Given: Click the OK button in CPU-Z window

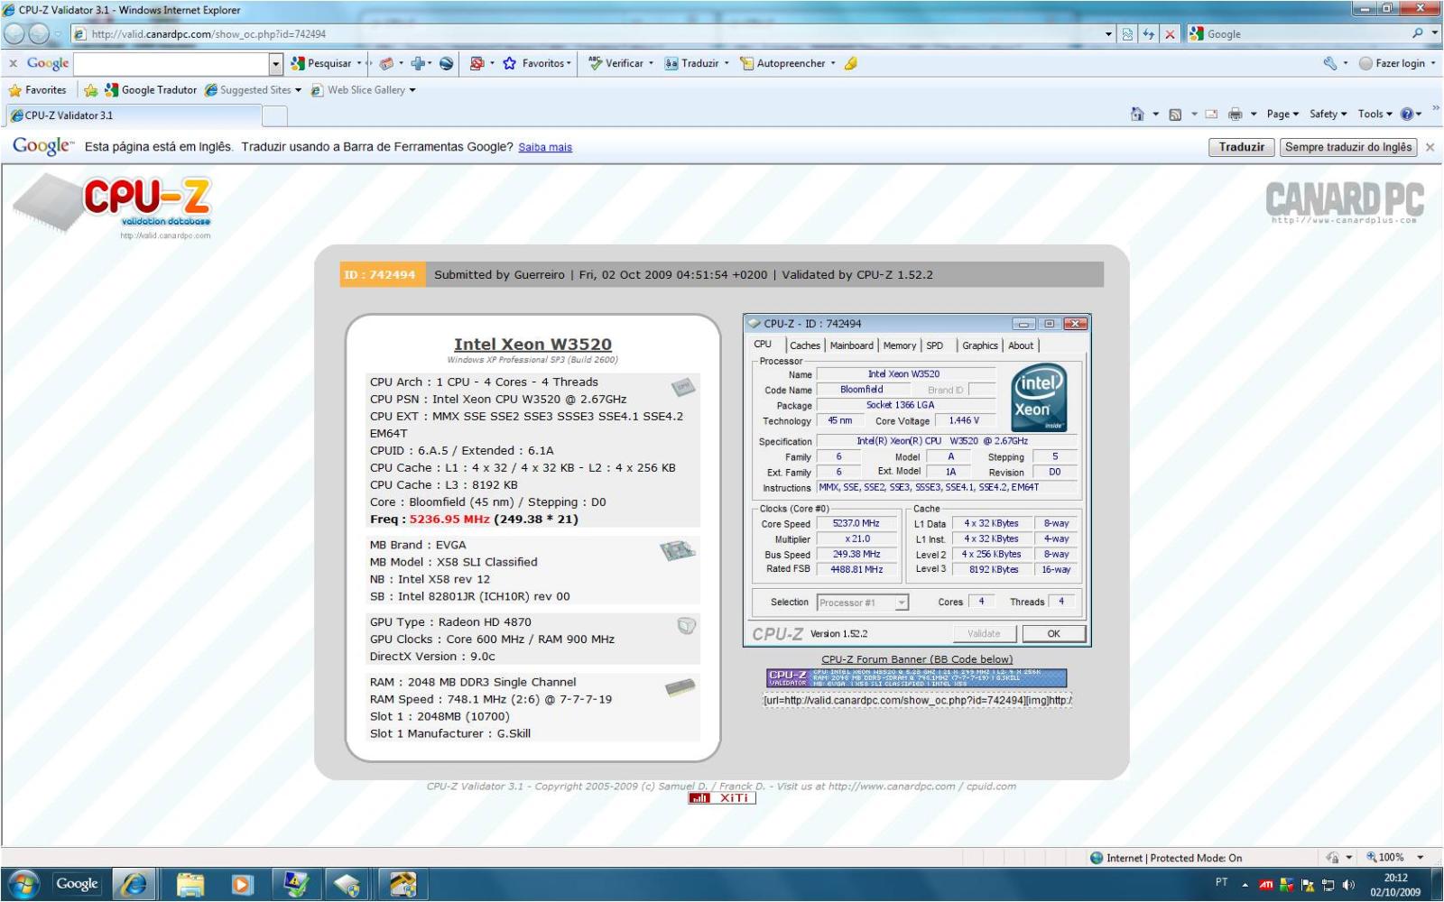Looking at the screenshot, I should coord(1053,633).
